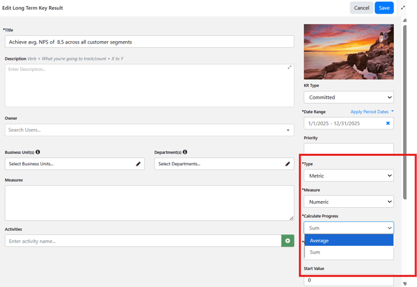417x287 pixels.
Task: Edit Business Units with the pencil icon
Action: point(138,164)
